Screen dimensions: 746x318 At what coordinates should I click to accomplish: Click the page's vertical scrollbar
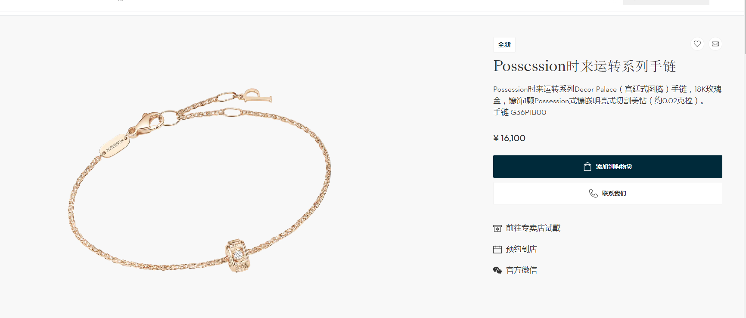coord(745,159)
